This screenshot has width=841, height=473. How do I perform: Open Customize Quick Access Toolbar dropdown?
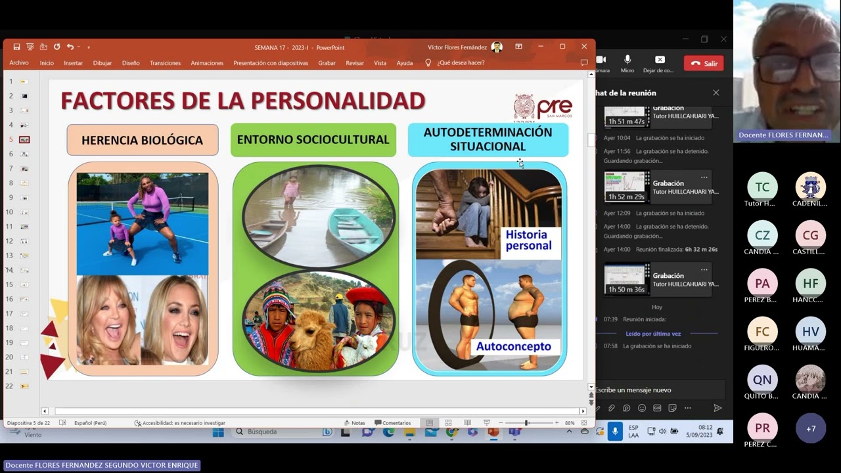coord(89,47)
